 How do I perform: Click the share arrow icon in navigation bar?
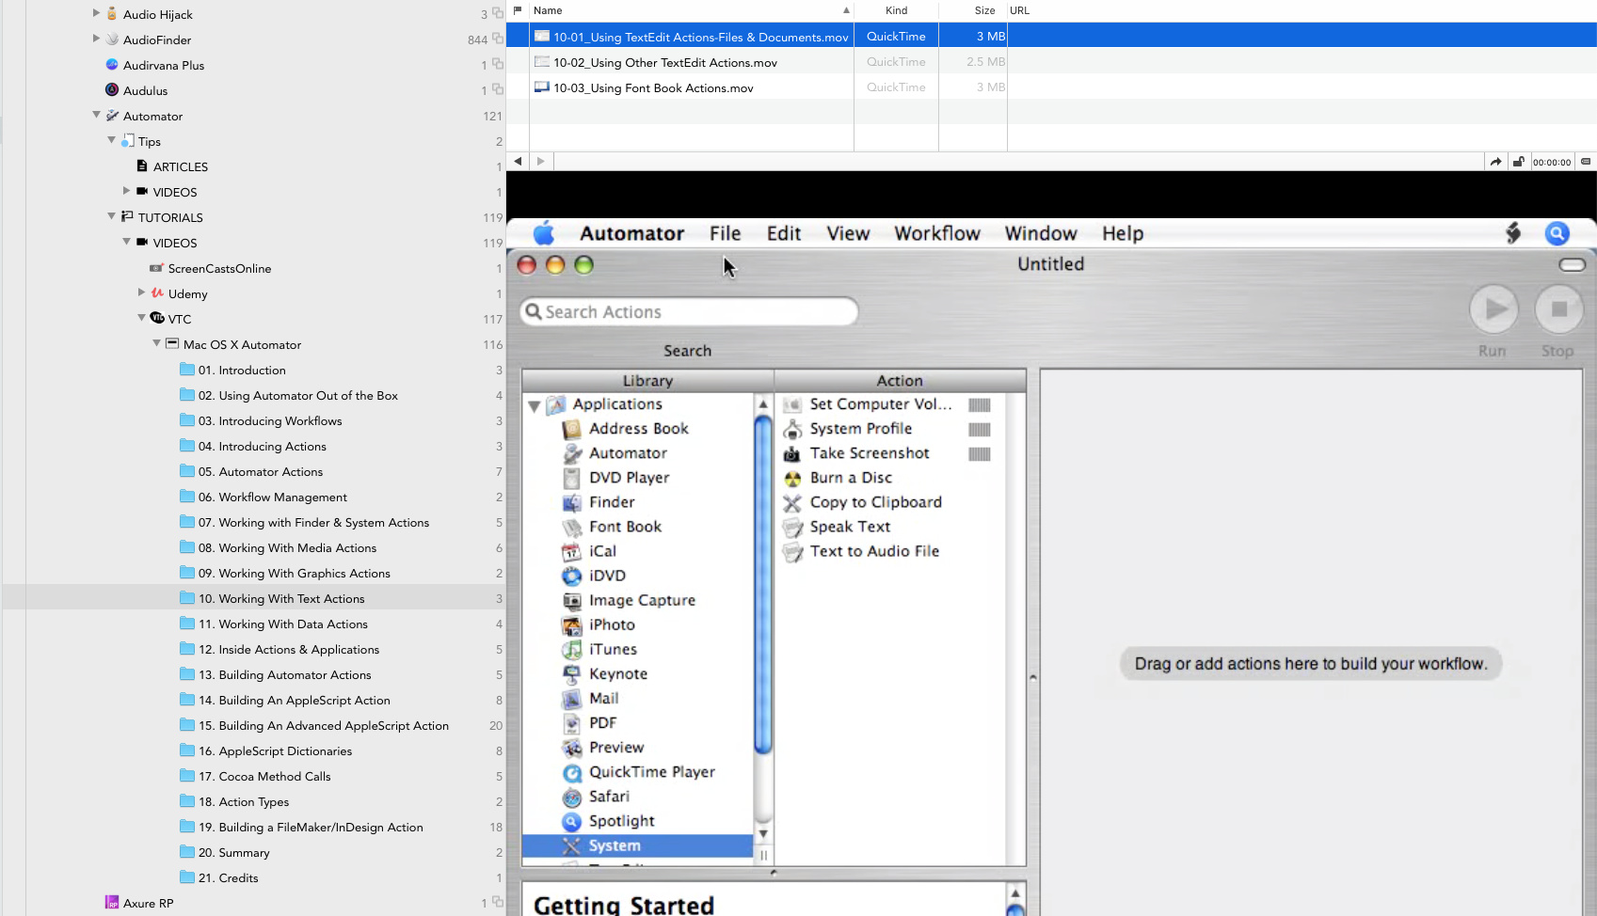point(1495,162)
